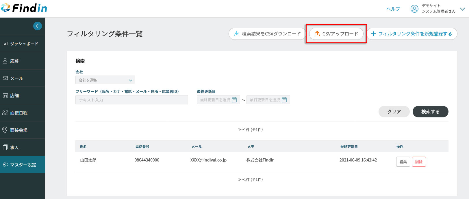469x199 pixels.
Task: Select 面接会場 in the sidebar
Action: pos(22,130)
